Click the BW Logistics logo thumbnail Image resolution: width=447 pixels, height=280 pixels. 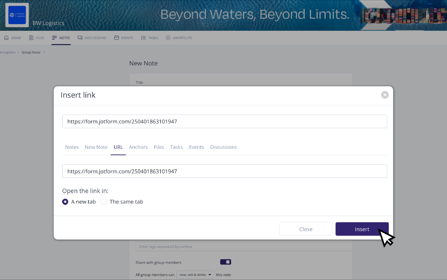(17, 15)
